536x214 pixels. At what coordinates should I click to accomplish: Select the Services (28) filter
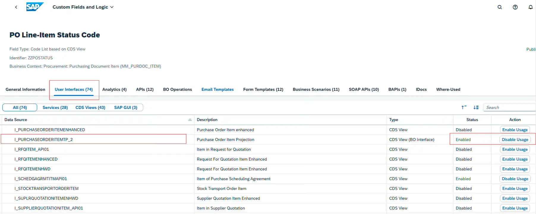55,107
